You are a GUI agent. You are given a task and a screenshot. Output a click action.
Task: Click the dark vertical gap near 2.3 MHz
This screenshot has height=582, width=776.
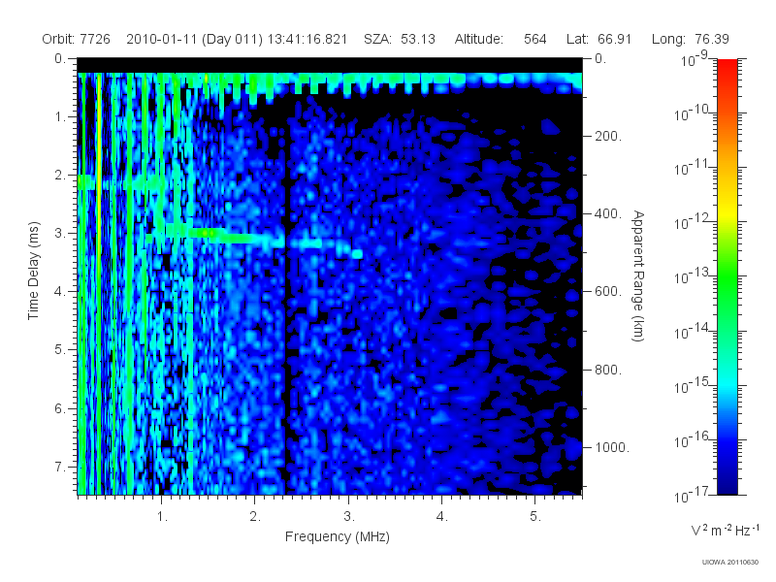(285, 297)
